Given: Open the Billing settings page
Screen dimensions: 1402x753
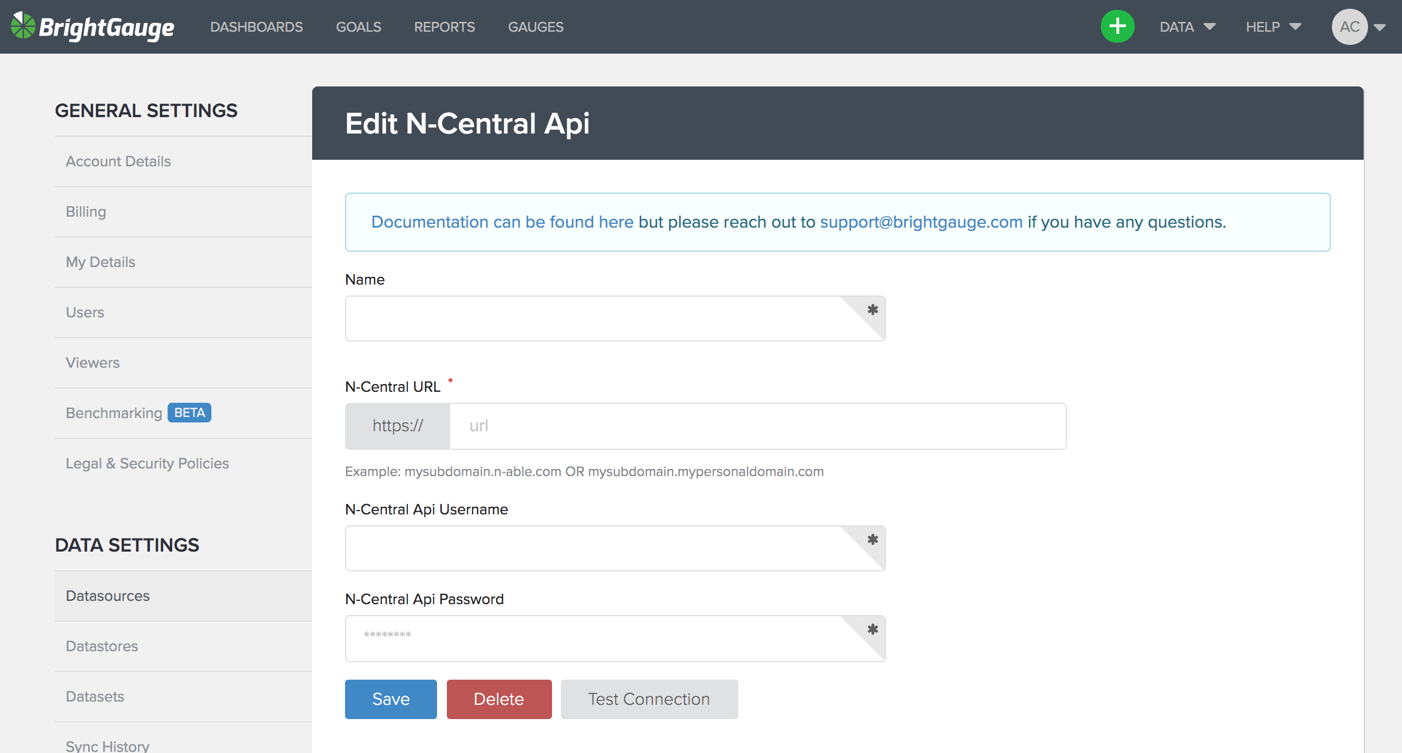Looking at the screenshot, I should (183, 212).
